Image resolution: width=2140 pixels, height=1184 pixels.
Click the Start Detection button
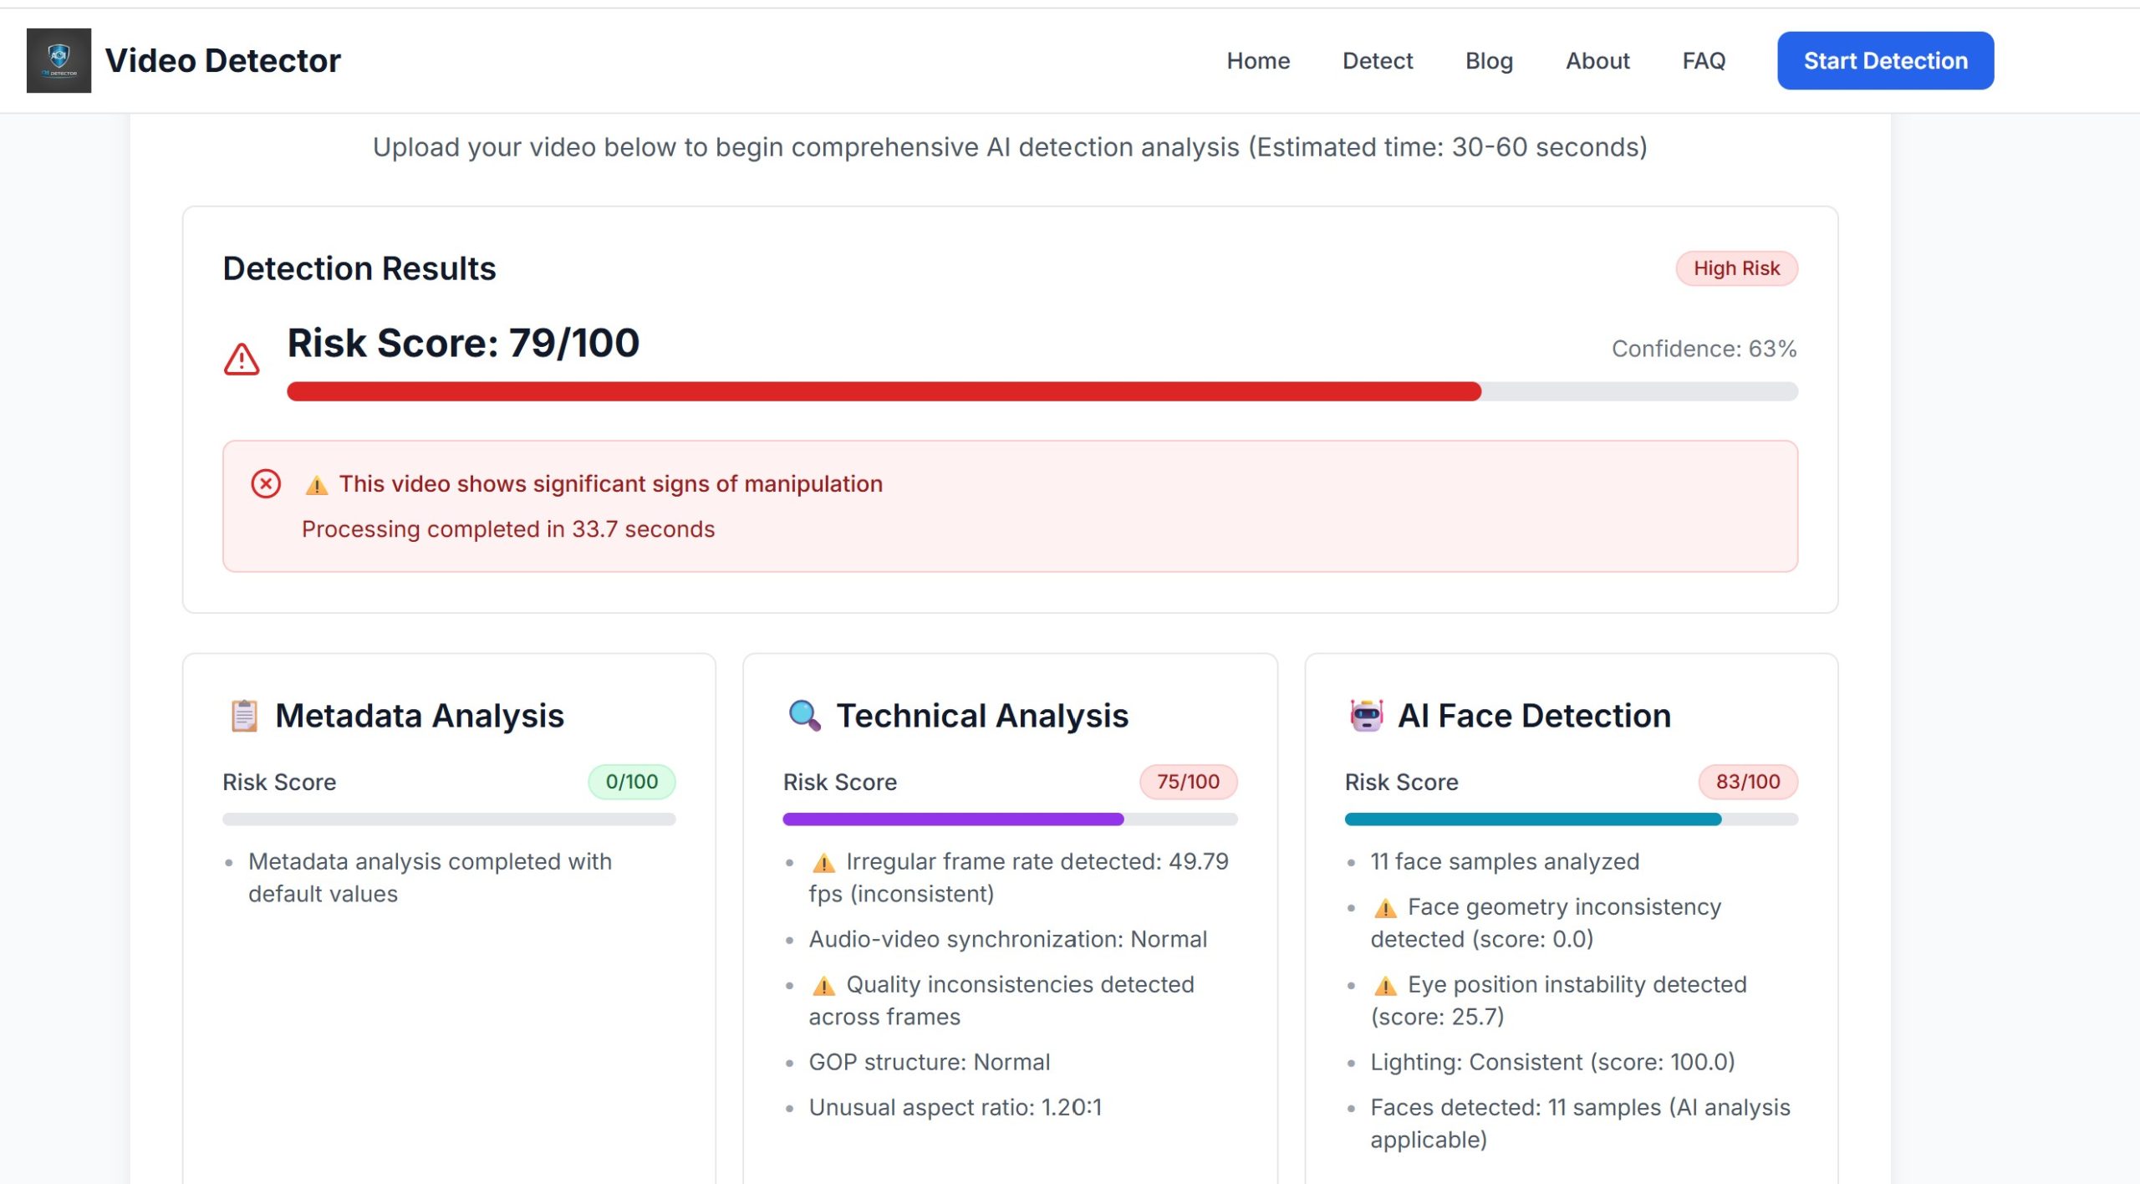[x=1885, y=60]
